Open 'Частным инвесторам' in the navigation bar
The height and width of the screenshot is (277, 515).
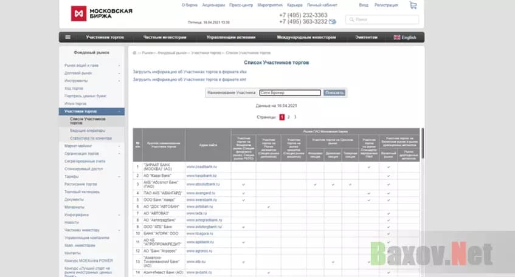point(163,37)
